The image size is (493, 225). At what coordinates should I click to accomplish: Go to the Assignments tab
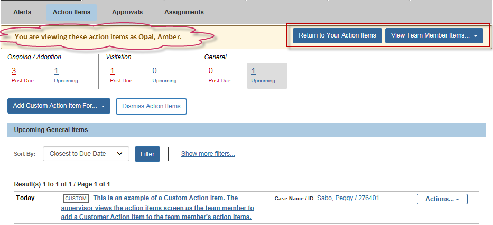[x=184, y=12]
